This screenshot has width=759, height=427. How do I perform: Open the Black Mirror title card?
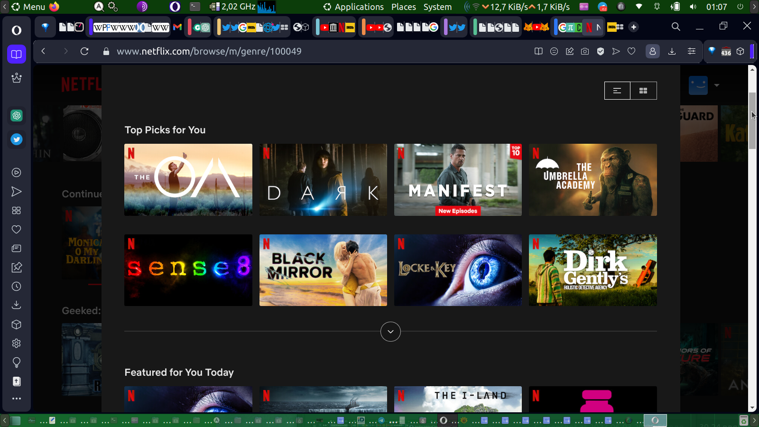tap(323, 270)
